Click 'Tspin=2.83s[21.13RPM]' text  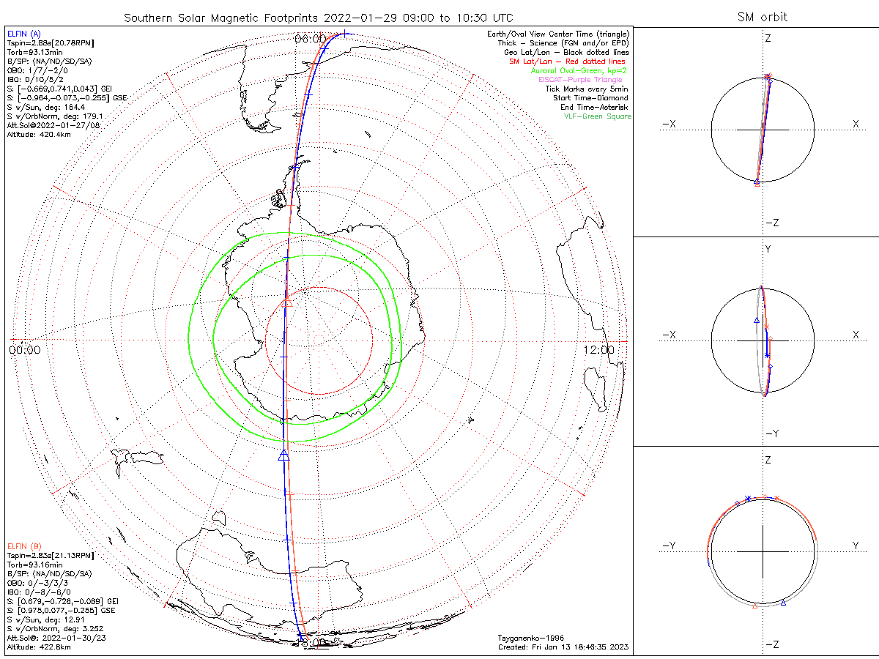coord(51,556)
